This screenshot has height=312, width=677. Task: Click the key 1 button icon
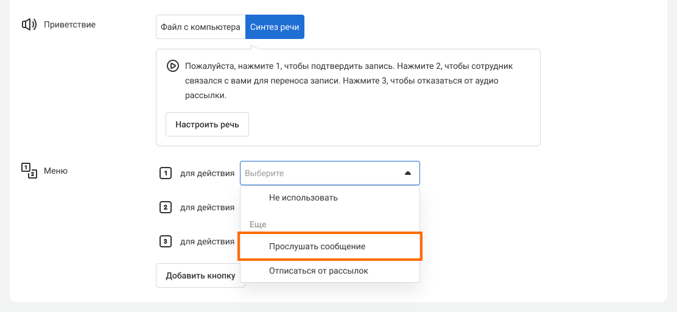point(165,173)
